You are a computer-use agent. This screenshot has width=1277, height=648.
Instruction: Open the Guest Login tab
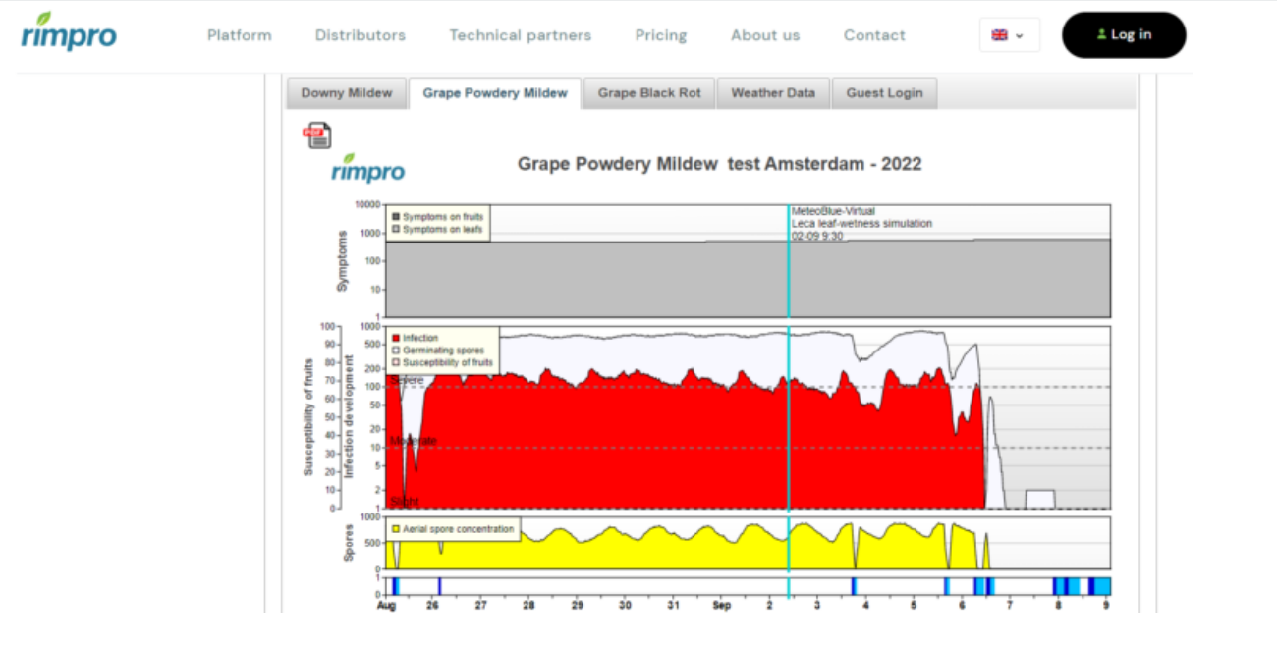tap(884, 93)
